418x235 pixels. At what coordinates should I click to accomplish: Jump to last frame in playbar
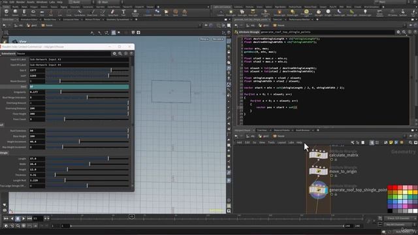29,219
